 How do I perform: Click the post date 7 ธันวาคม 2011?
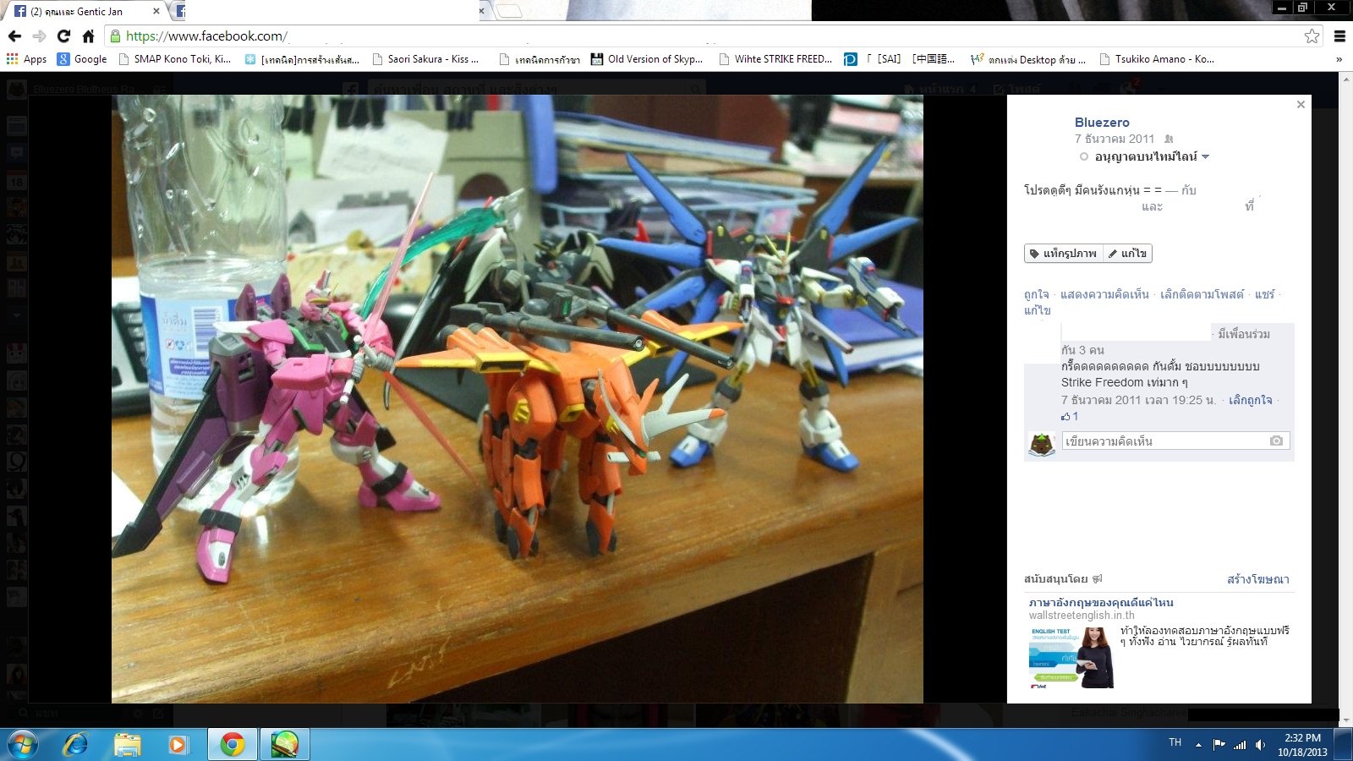(1115, 139)
